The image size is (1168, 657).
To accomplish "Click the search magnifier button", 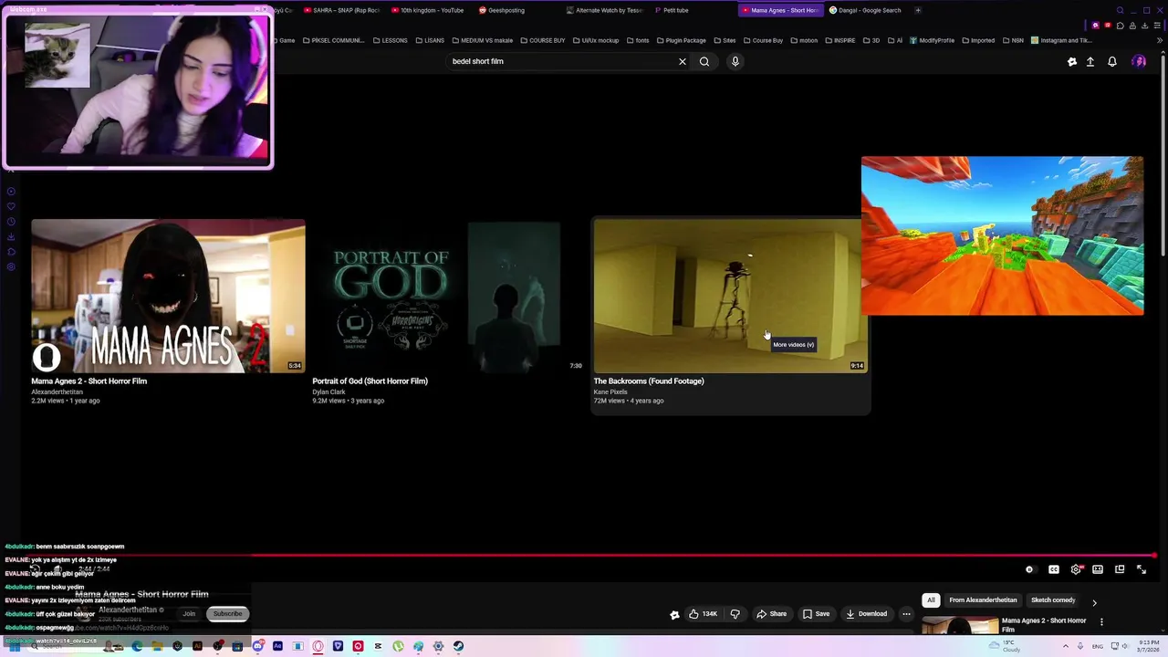I will 704,61.
